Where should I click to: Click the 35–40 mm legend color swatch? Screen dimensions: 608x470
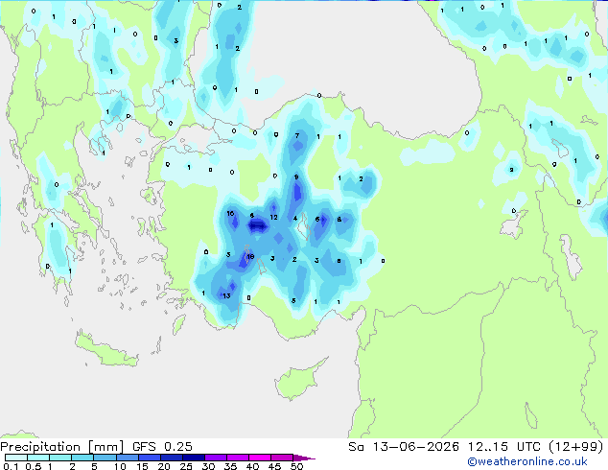pyautogui.click(x=238, y=458)
